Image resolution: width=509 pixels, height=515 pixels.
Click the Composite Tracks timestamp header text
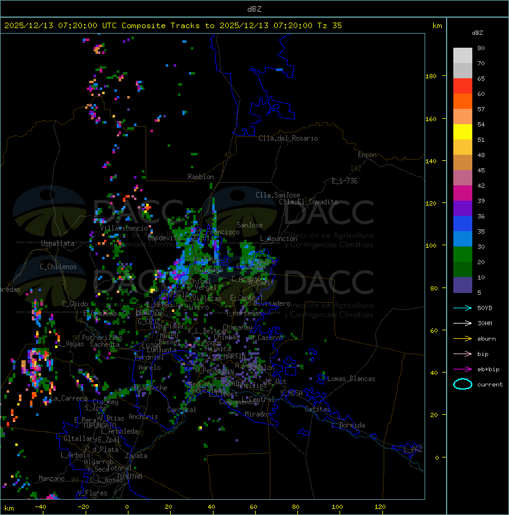tap(173, 26)
